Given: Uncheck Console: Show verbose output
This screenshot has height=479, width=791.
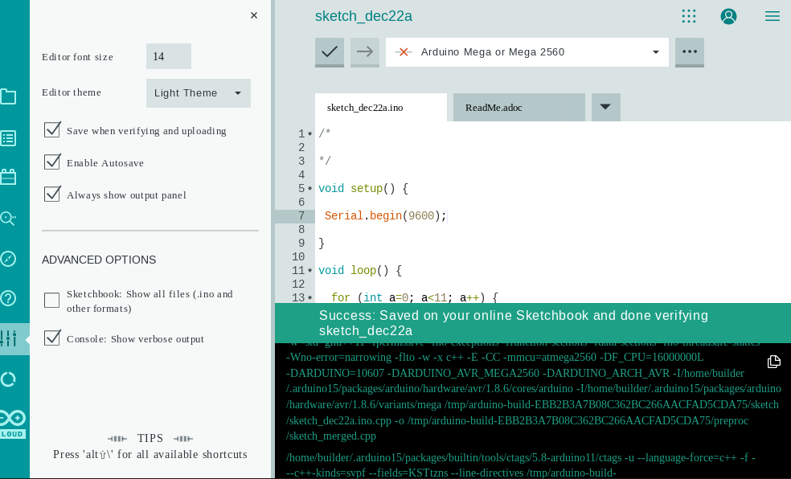Looking at the screenshot, I should tap(53, 338).
